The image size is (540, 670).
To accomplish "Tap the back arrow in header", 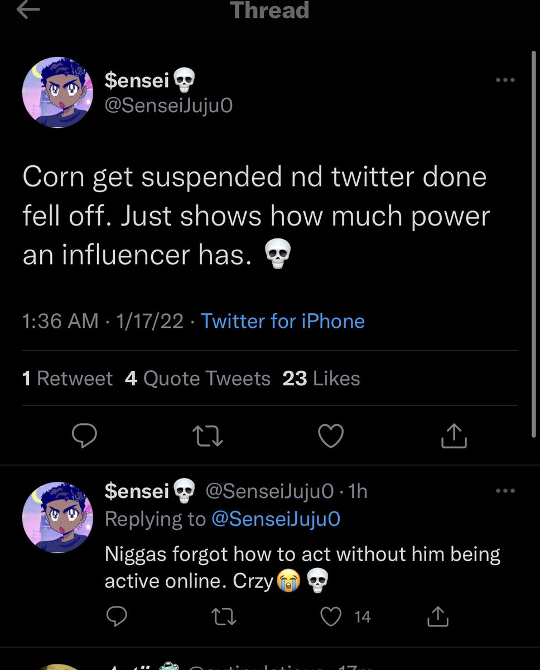I will coord(28,10).
